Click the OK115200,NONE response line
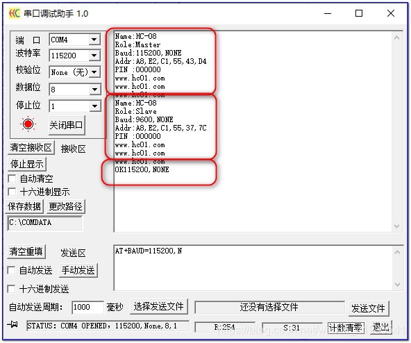The image size is (411, 343). 142,169
